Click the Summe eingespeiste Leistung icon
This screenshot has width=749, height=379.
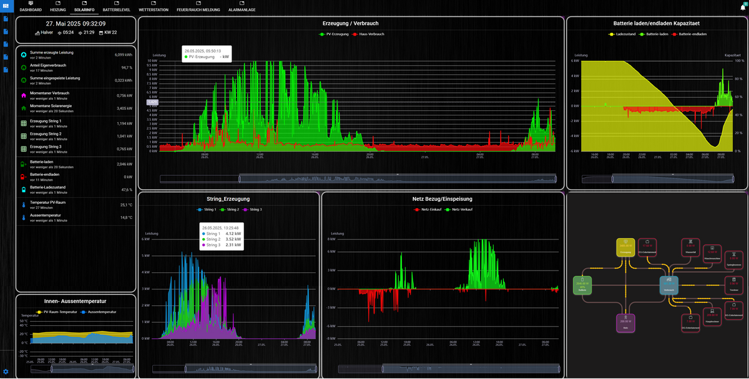24,80
